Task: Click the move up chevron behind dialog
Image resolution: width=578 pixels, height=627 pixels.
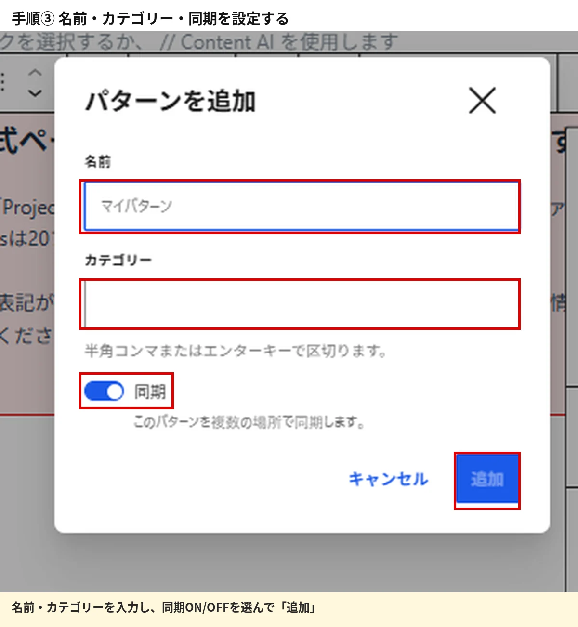Action: point(35,73)
